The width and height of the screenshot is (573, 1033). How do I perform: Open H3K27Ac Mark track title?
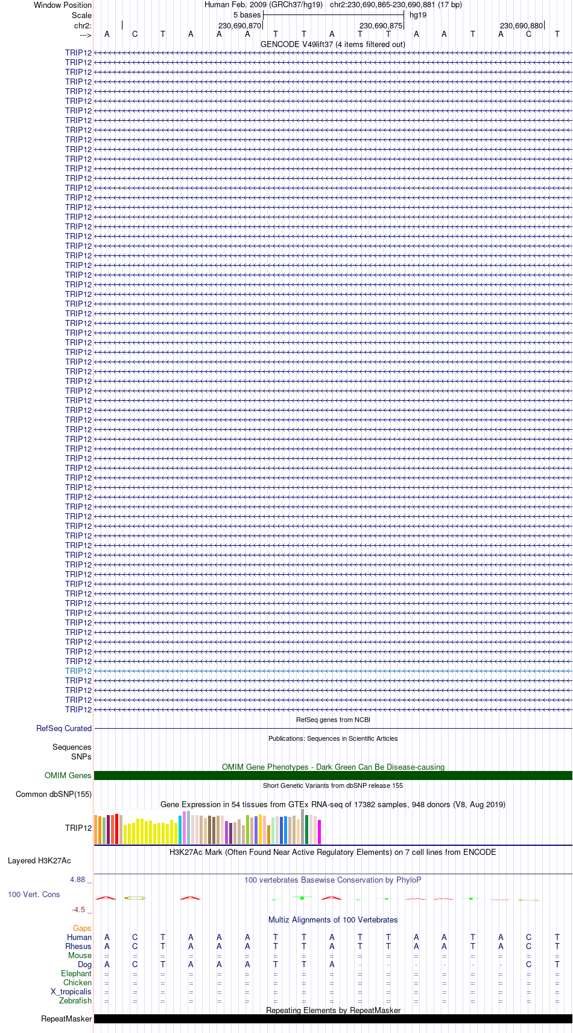click(333, 852)
